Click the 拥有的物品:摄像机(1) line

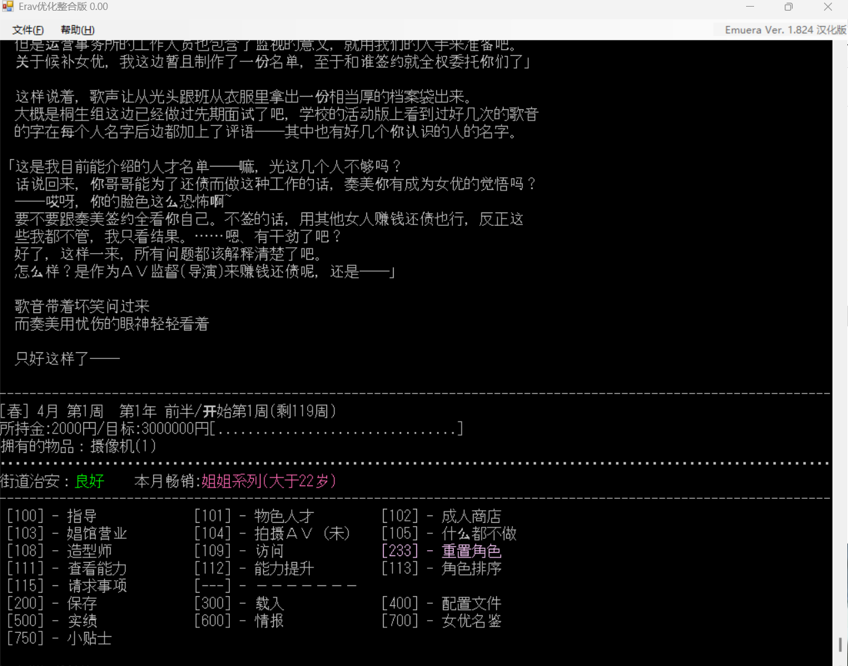[78, 446]
